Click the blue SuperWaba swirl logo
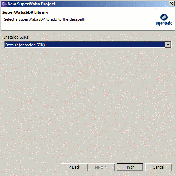Screen dimensions: 176x176 pyautogui.click(x=164, y=17)
